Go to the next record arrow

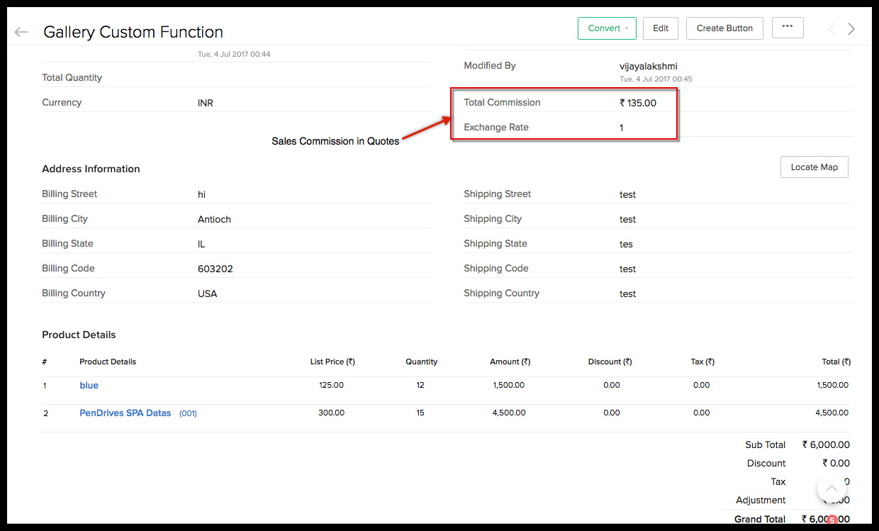(851, 29)
